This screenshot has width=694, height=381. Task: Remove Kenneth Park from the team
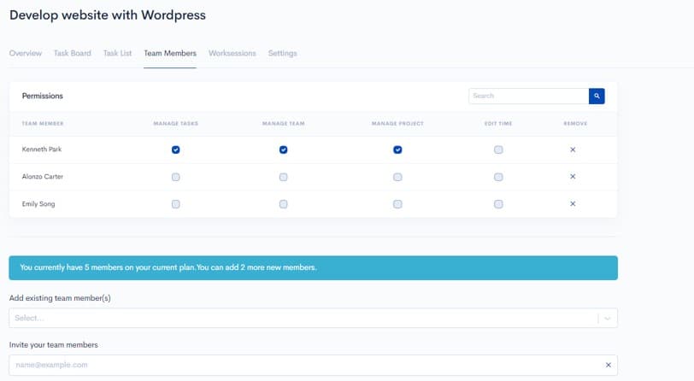click(x=573, y=149)
